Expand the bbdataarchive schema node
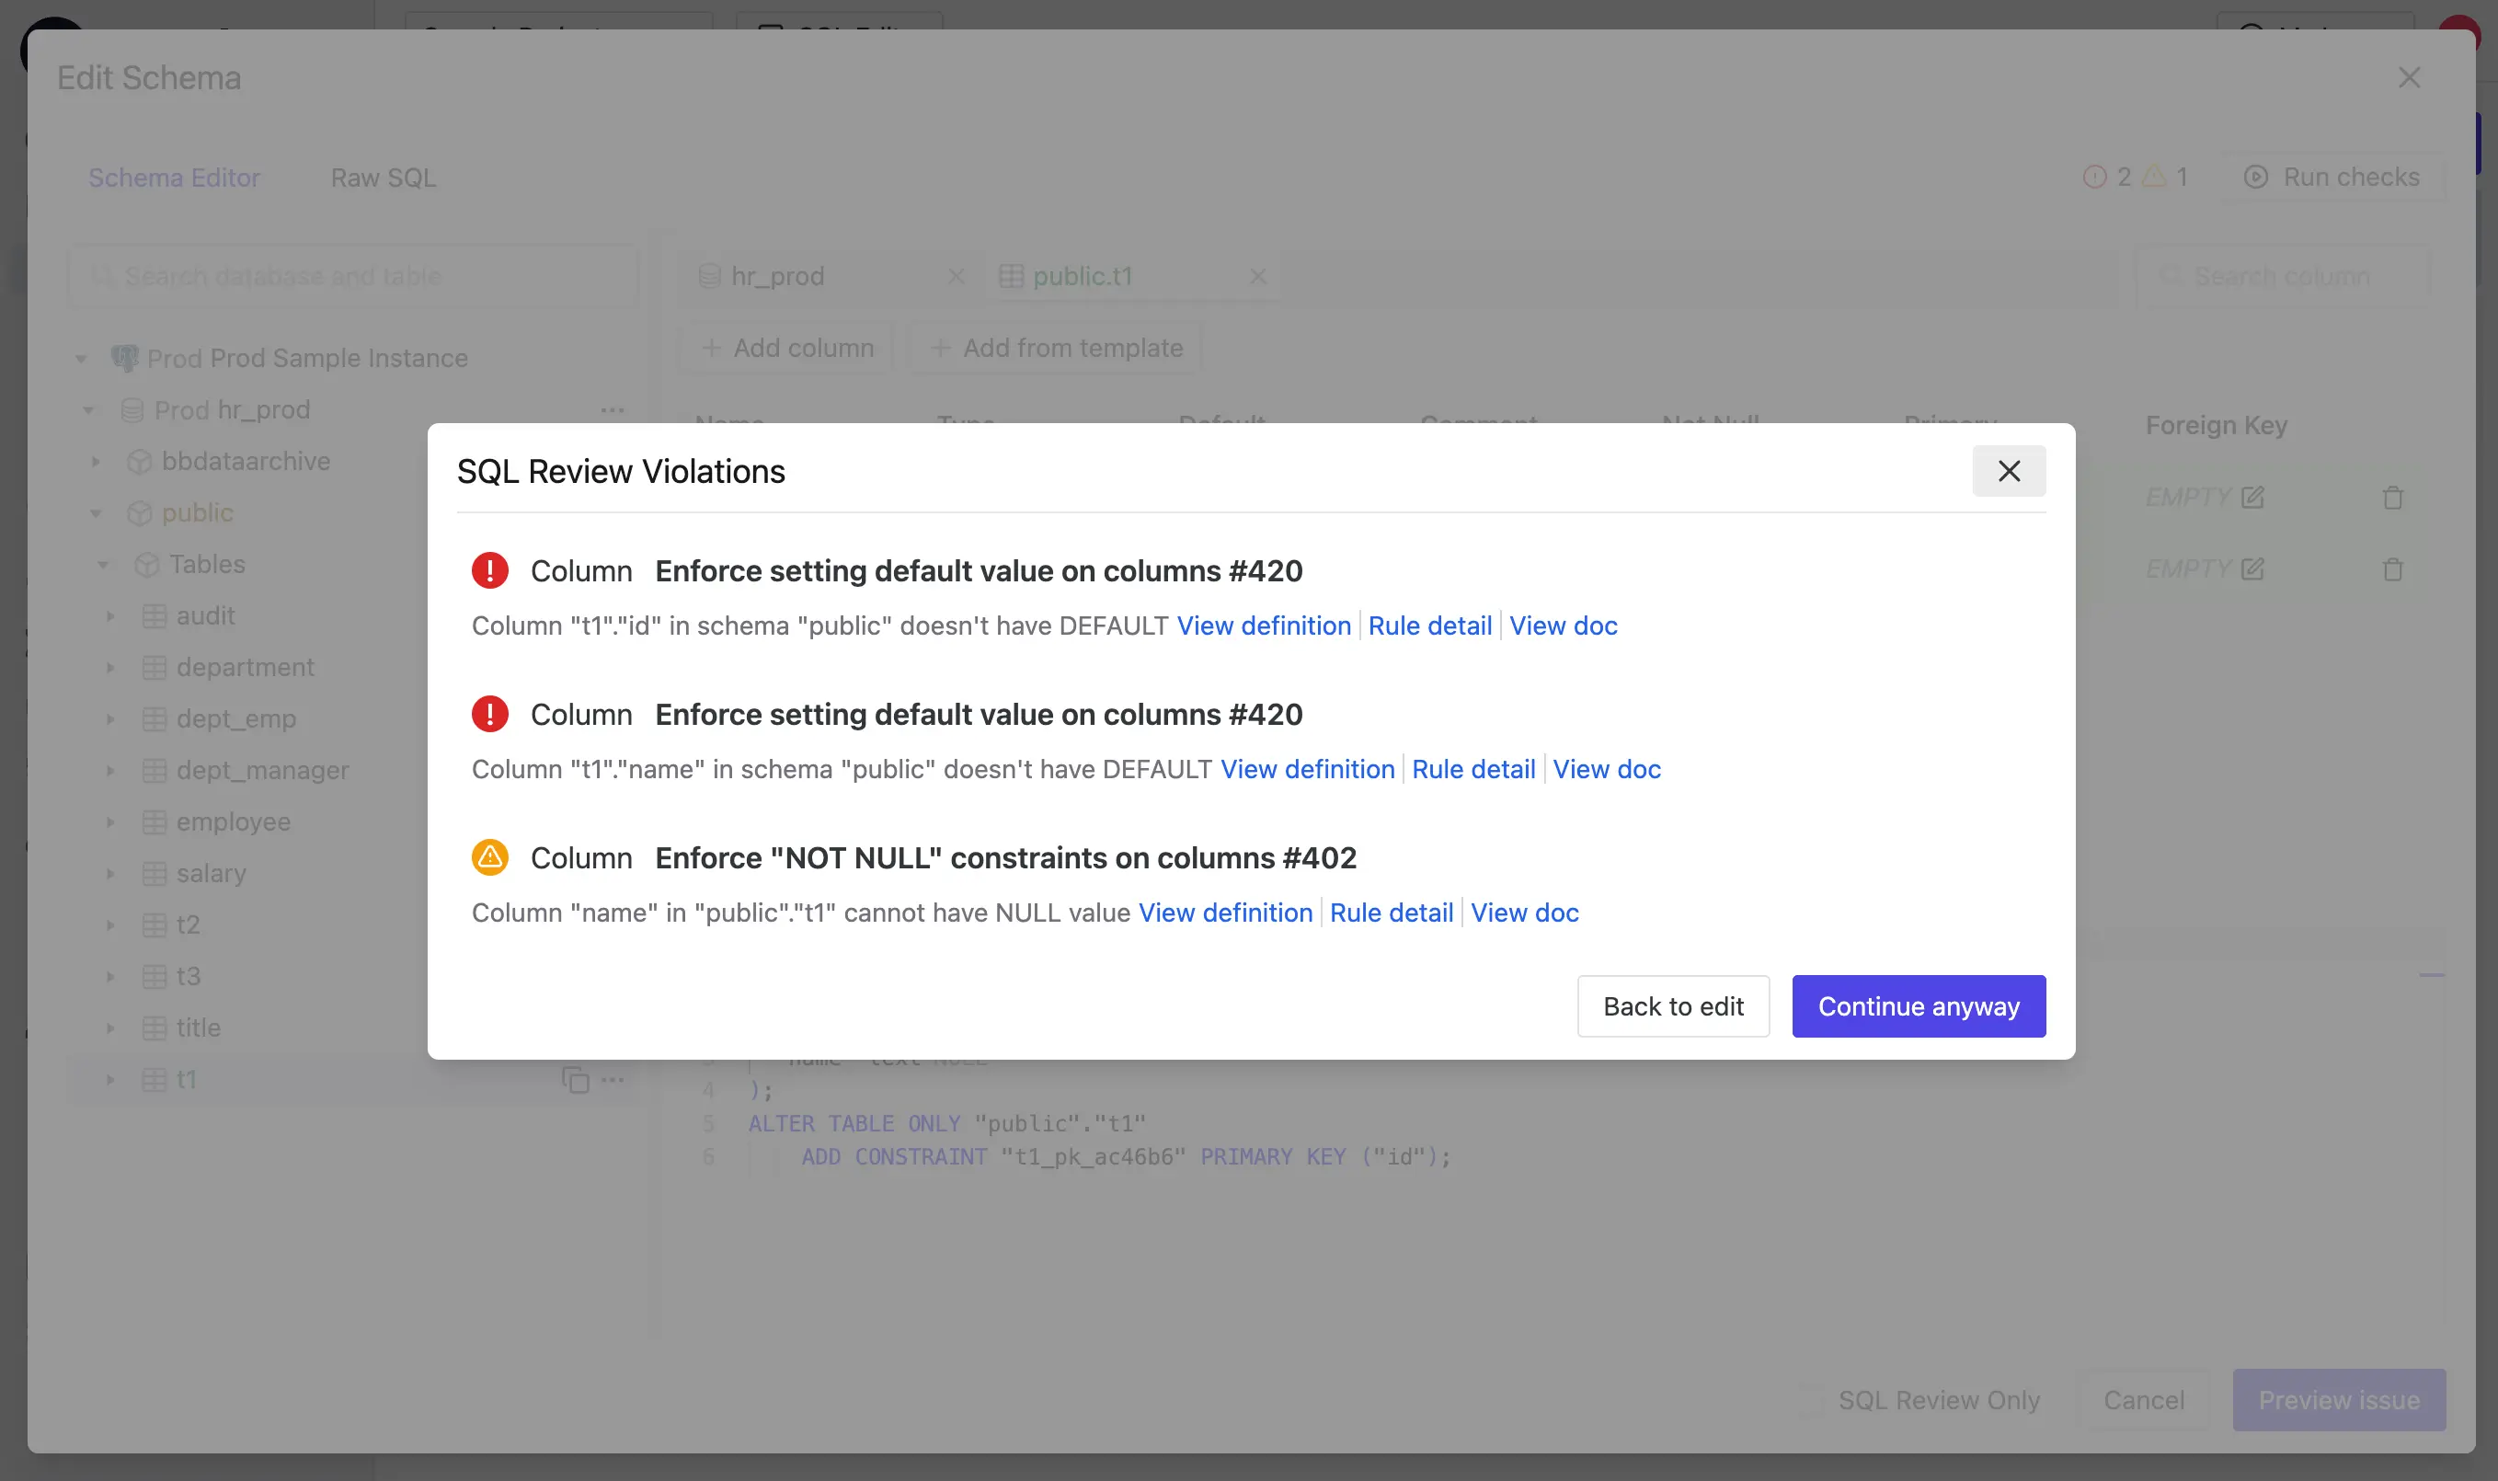Image resolution: width=2498 pixels, height=1481 pixels. click(x=96, y=461)
